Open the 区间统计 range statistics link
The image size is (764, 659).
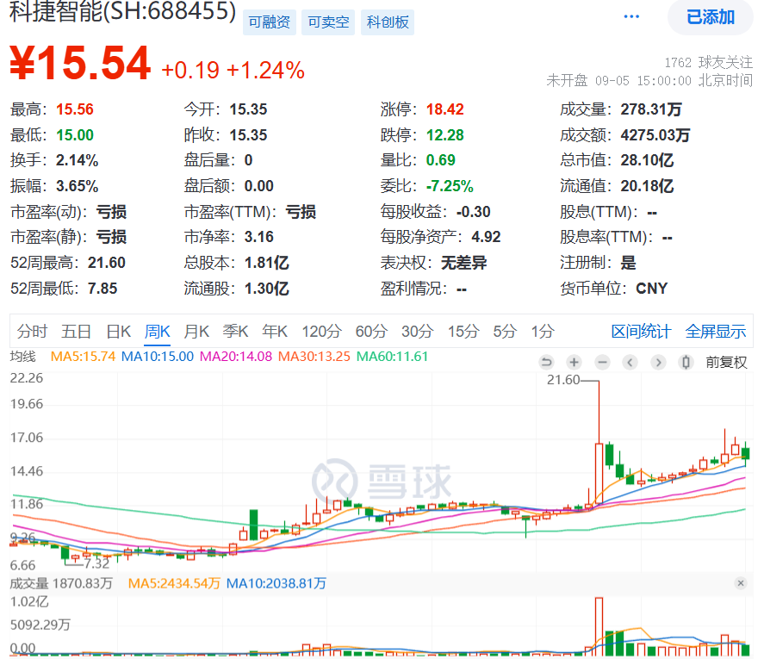[641, 332]
